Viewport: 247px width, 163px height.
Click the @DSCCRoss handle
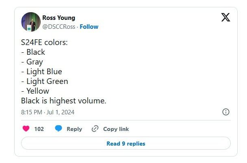click(59, 27)
